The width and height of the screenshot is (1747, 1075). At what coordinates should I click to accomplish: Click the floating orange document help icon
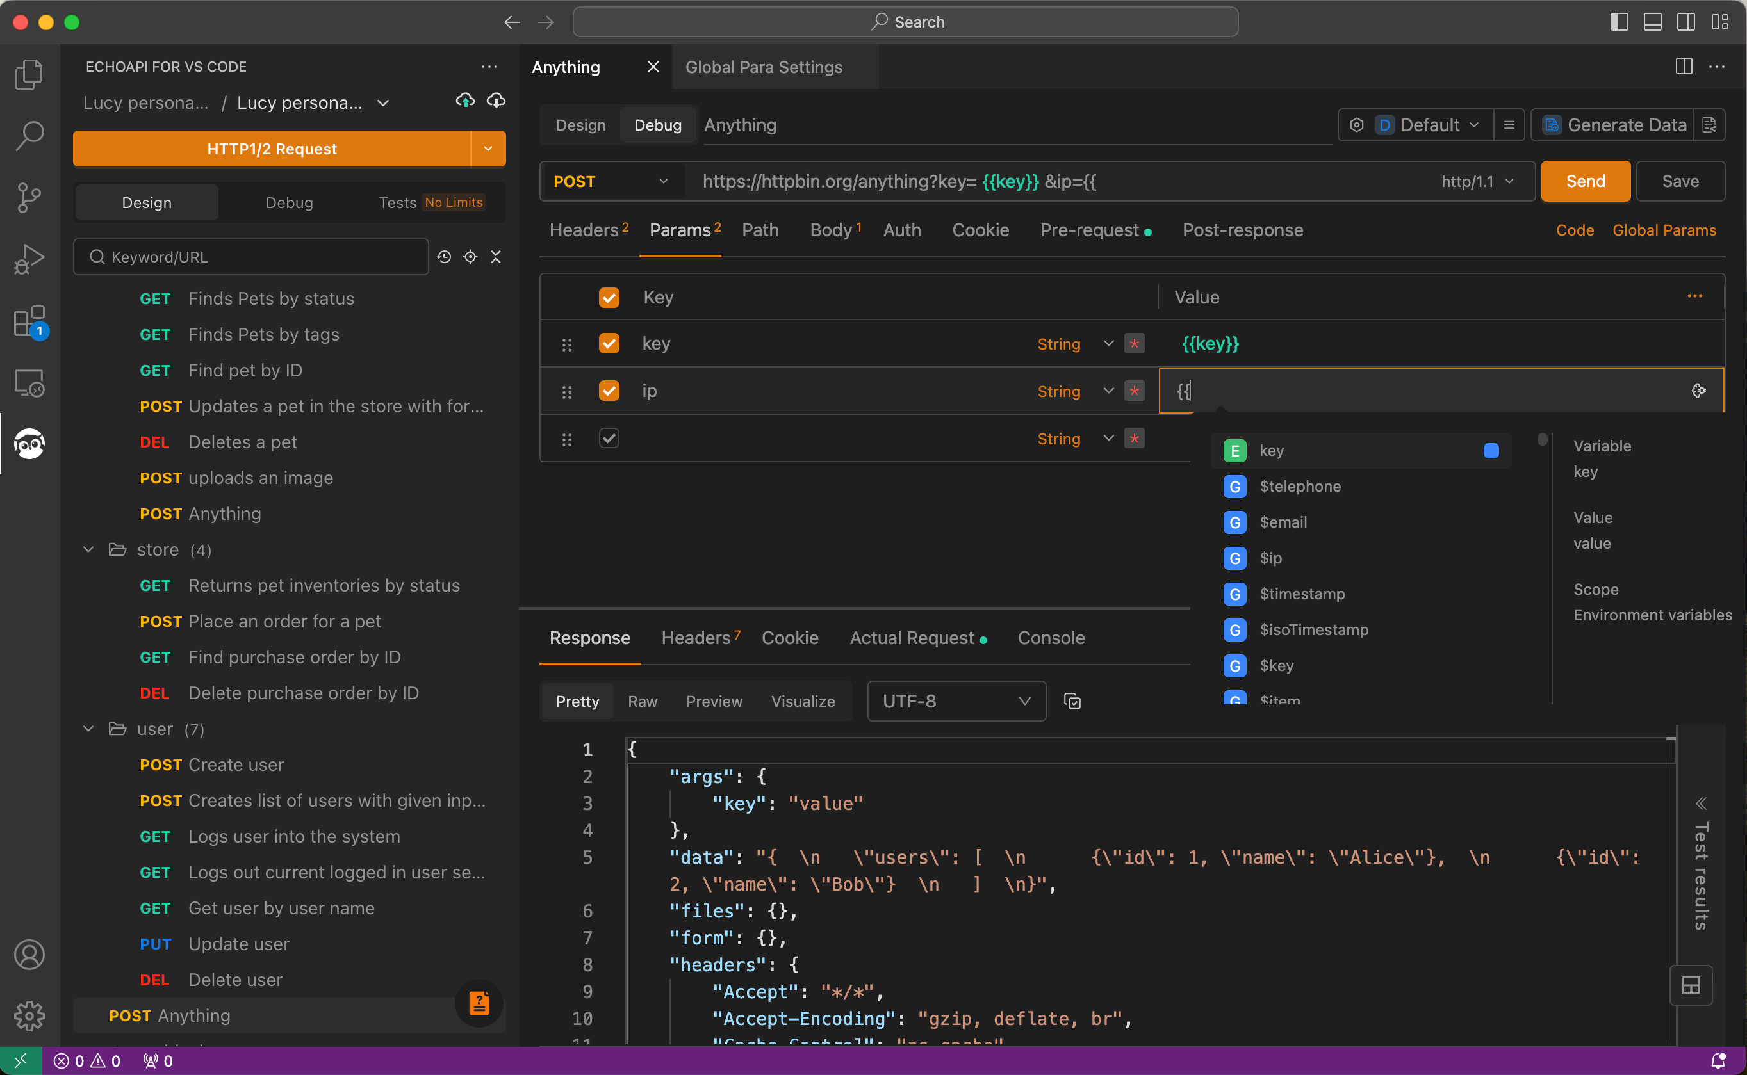click(479, 1003)
